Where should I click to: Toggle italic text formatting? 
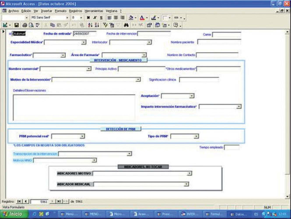point(95,18)
